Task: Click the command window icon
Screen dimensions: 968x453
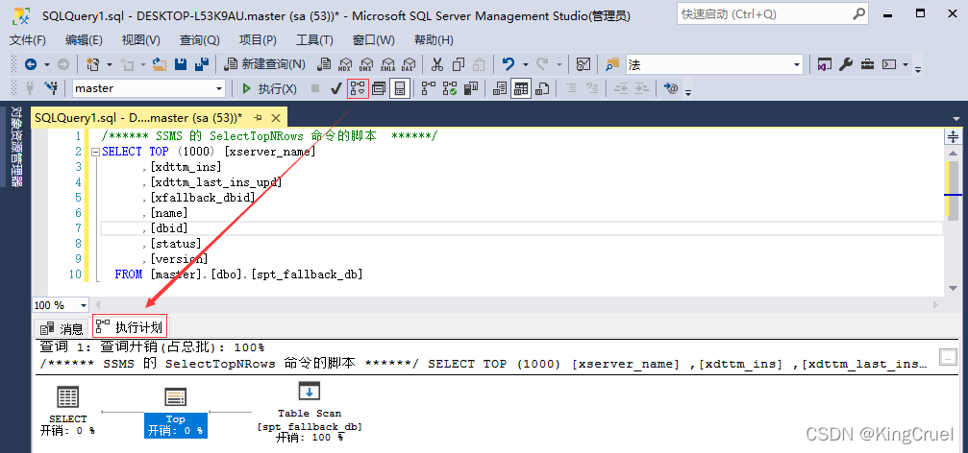Action: click(x=889, y=64)
